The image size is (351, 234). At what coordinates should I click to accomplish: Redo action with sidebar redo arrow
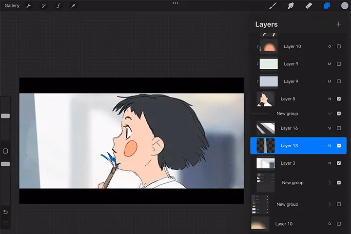tap(5, 223)
